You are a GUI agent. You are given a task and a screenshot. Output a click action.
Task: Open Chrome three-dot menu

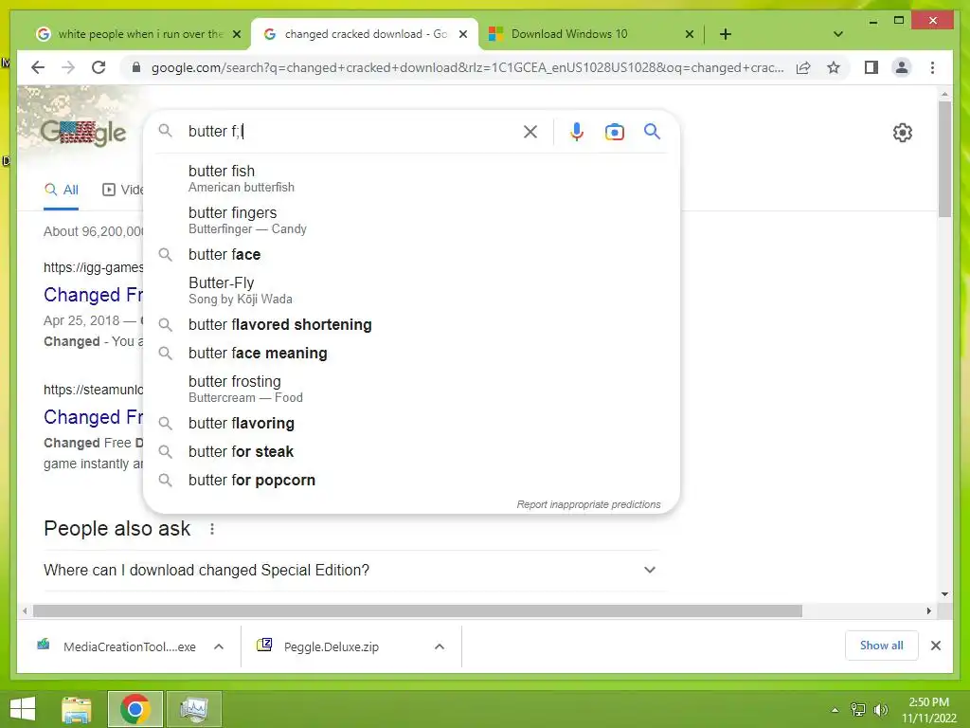coord(932,67)
